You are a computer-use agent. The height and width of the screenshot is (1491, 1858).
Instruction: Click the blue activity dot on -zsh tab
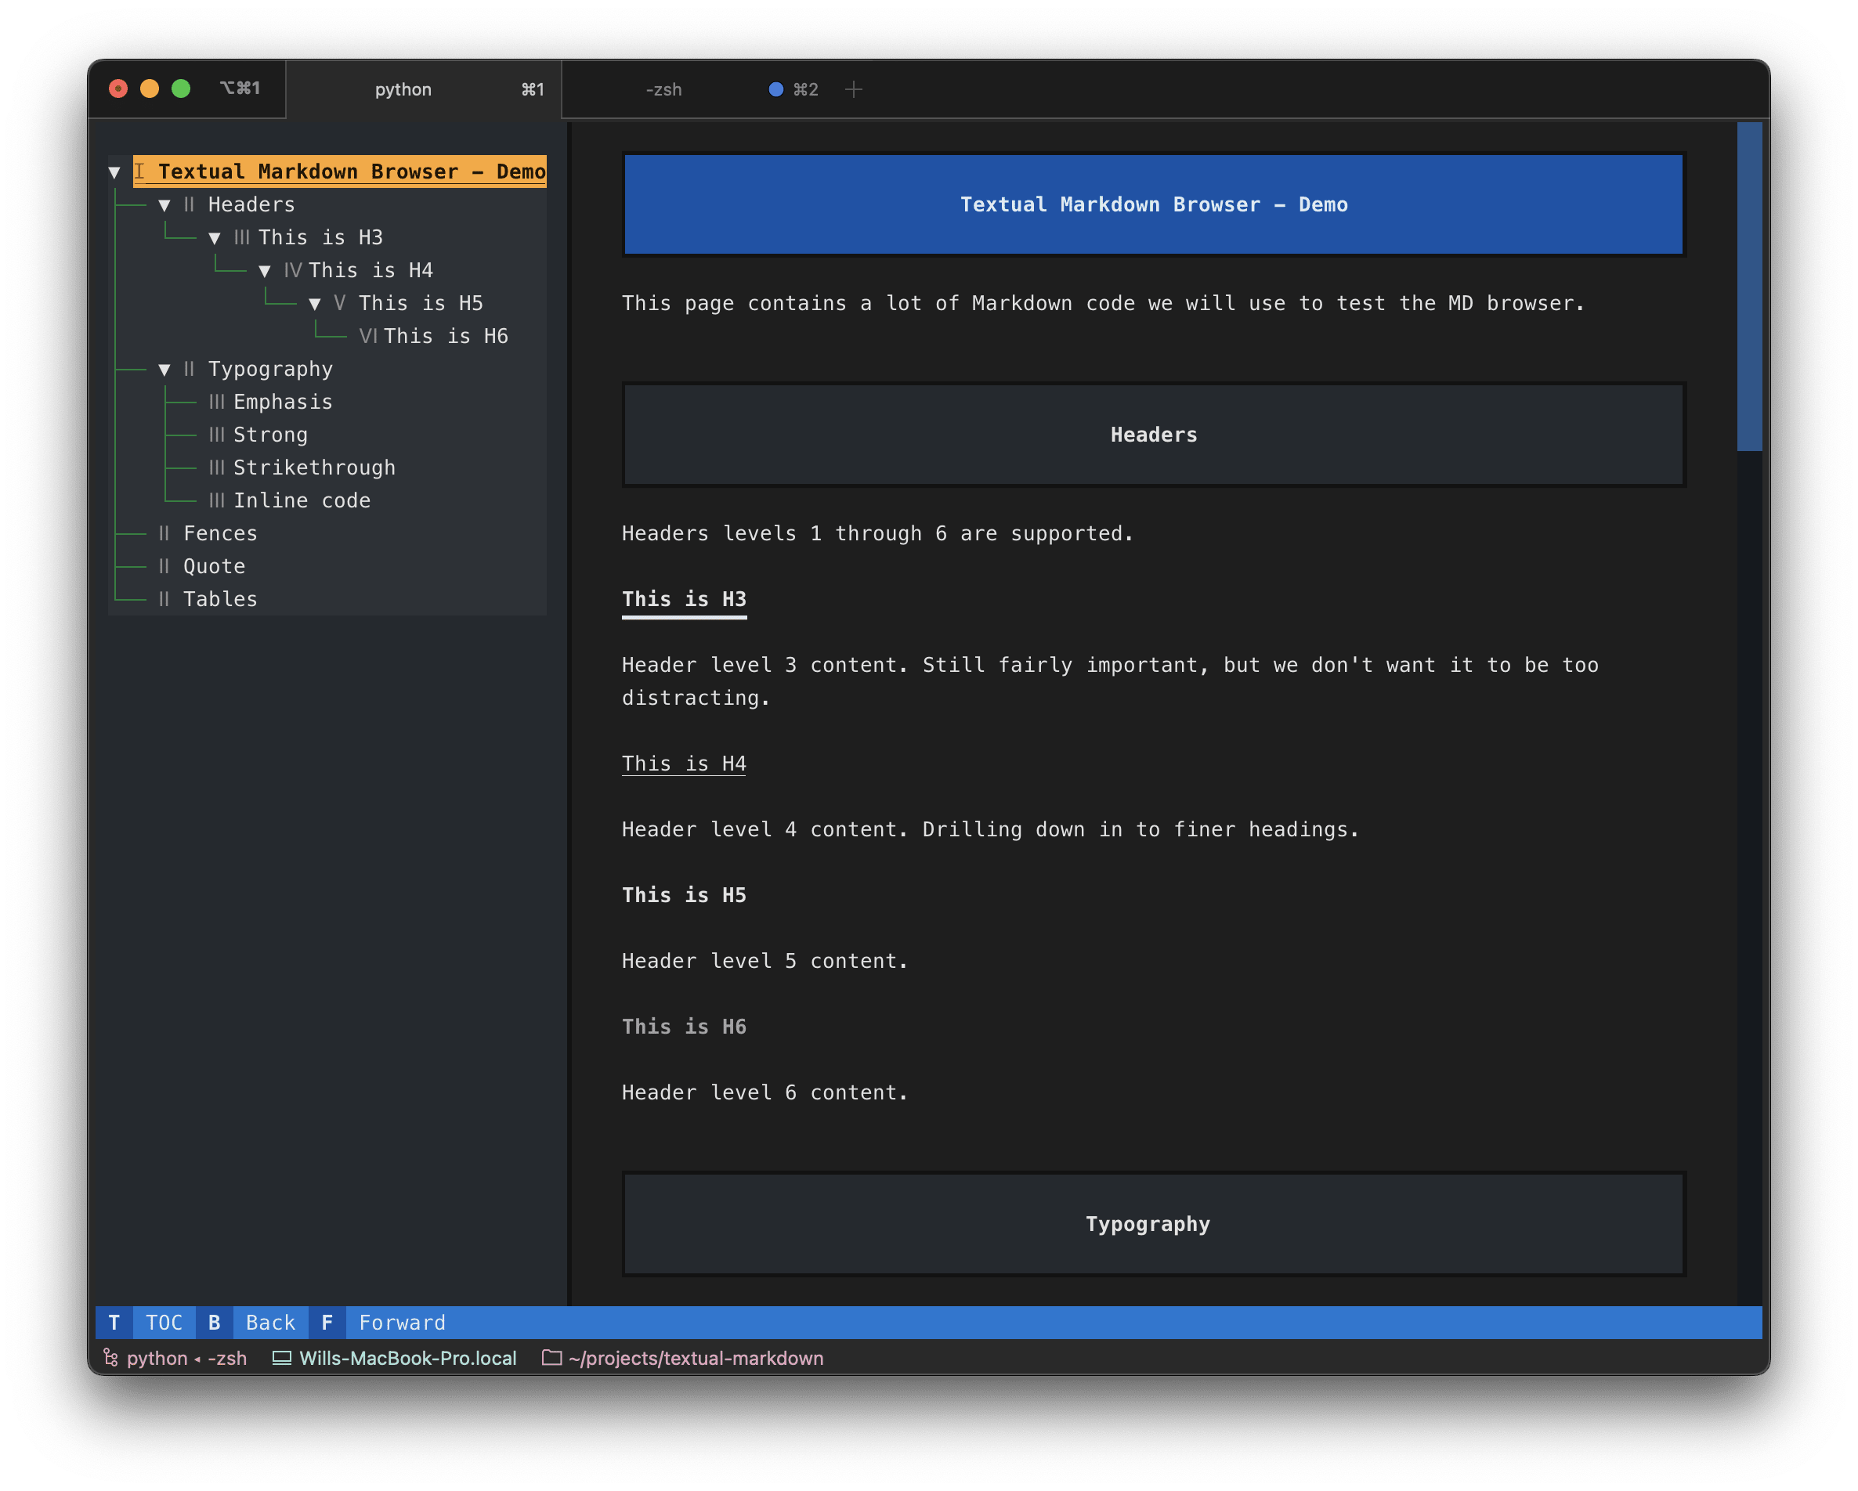coord(775,89)
